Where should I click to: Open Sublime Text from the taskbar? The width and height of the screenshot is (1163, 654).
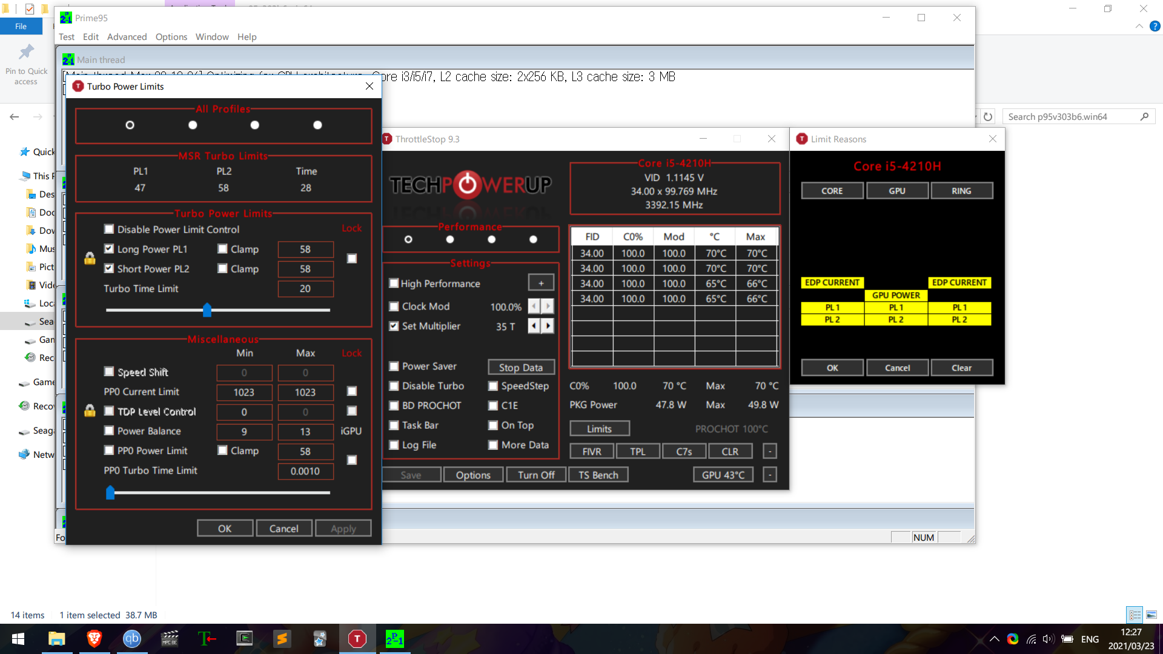tap(282, 638)
